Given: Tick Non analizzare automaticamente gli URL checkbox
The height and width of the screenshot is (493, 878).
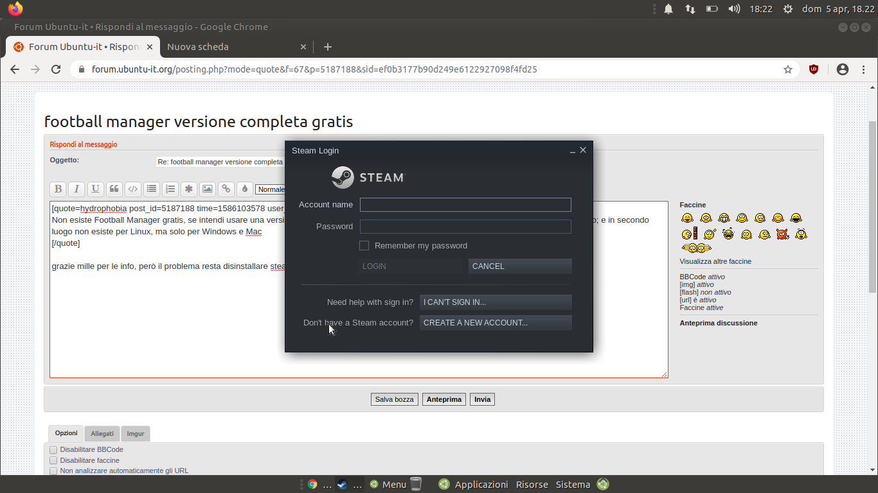Looking at the screenshot, I should pos(53,471).
